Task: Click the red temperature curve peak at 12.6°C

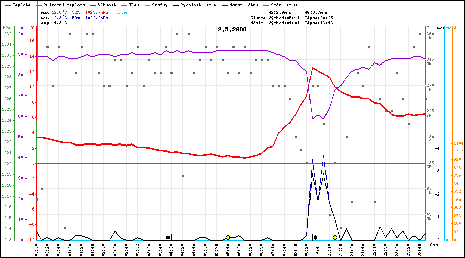Action: pos(312,68)
